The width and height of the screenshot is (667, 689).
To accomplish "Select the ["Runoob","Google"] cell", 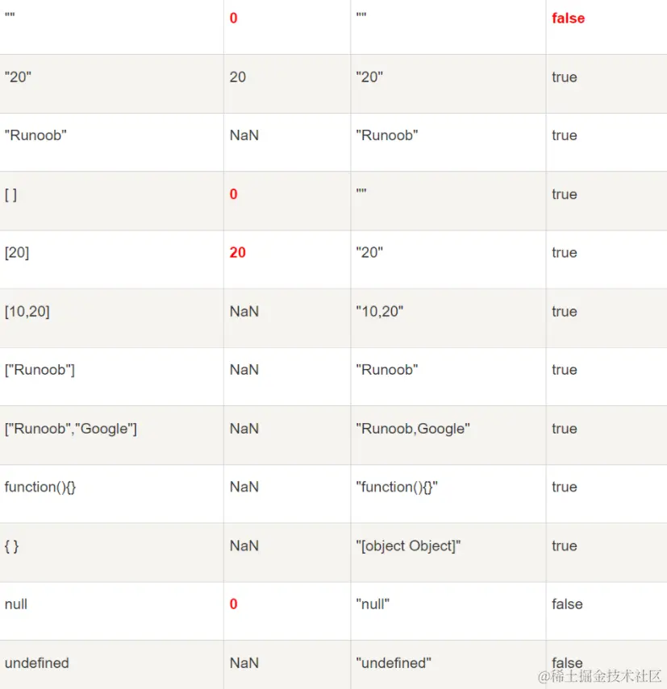I will (x=71, y=429).
